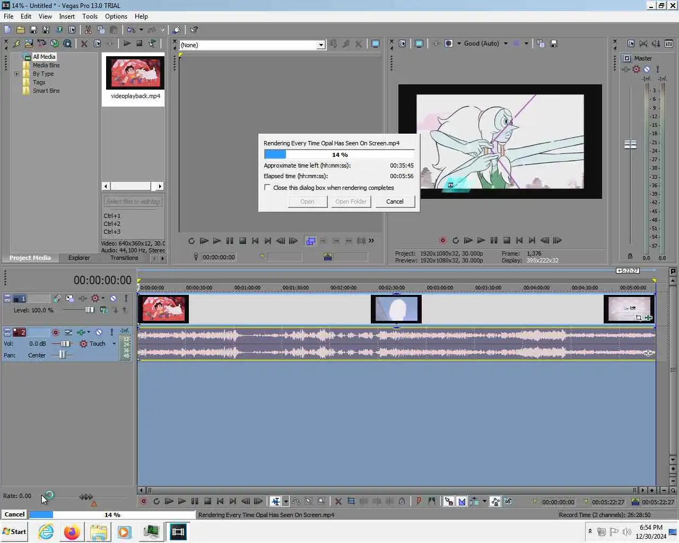Click timeline transport Play button
The width and height of the screenshot is (679, 543).
(x=181, y=501)
